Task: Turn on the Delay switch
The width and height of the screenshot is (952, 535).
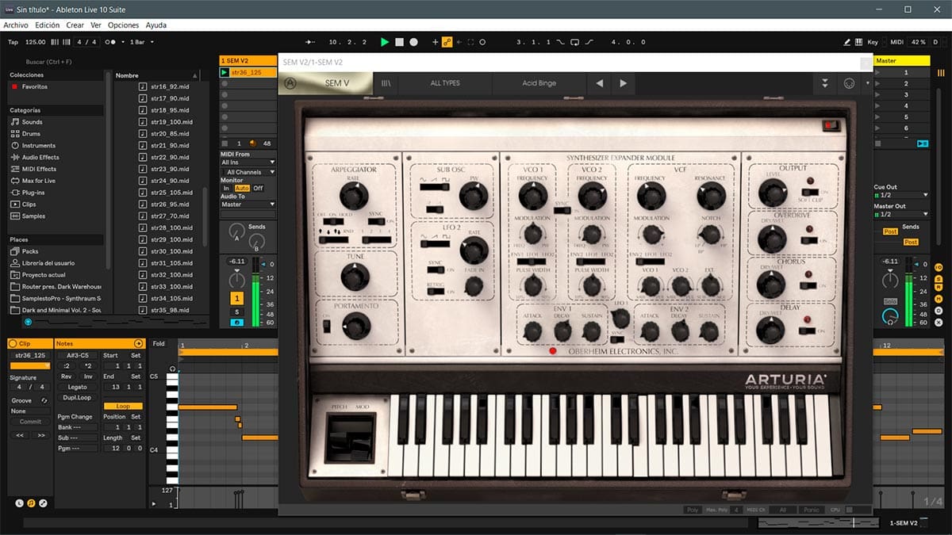Action: tap(807, 330)
